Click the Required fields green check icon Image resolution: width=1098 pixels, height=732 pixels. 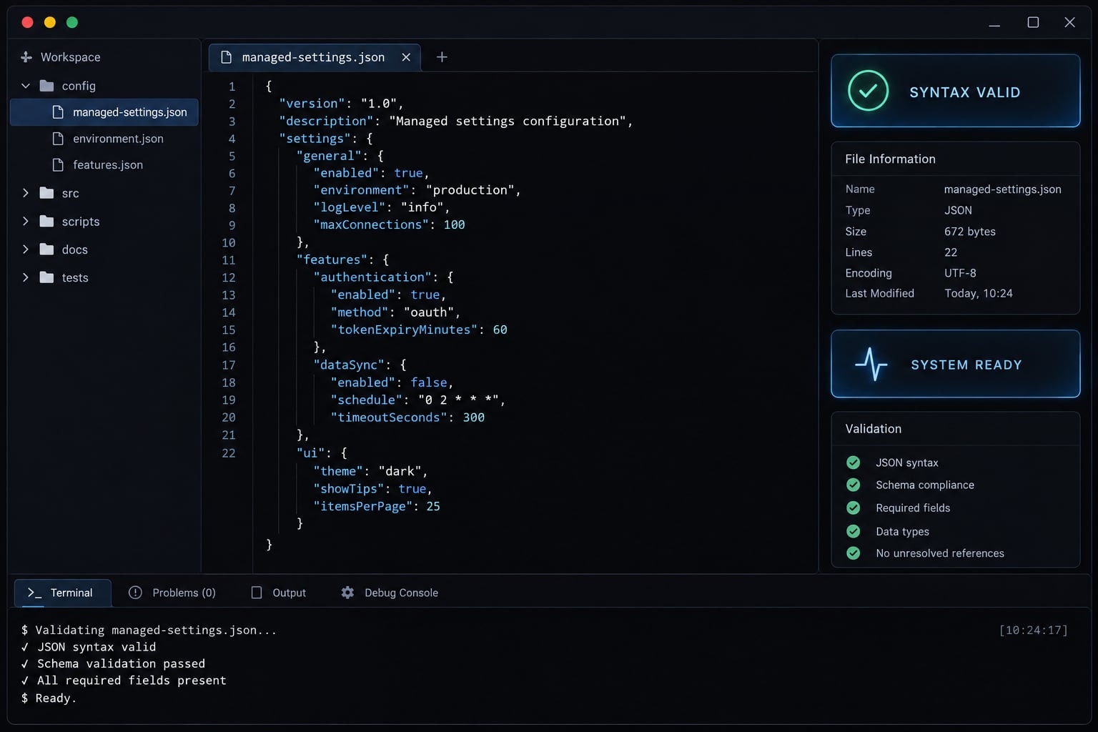854,508
